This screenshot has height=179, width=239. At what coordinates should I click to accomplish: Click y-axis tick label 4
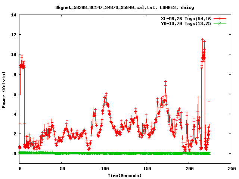click(15, 114)
